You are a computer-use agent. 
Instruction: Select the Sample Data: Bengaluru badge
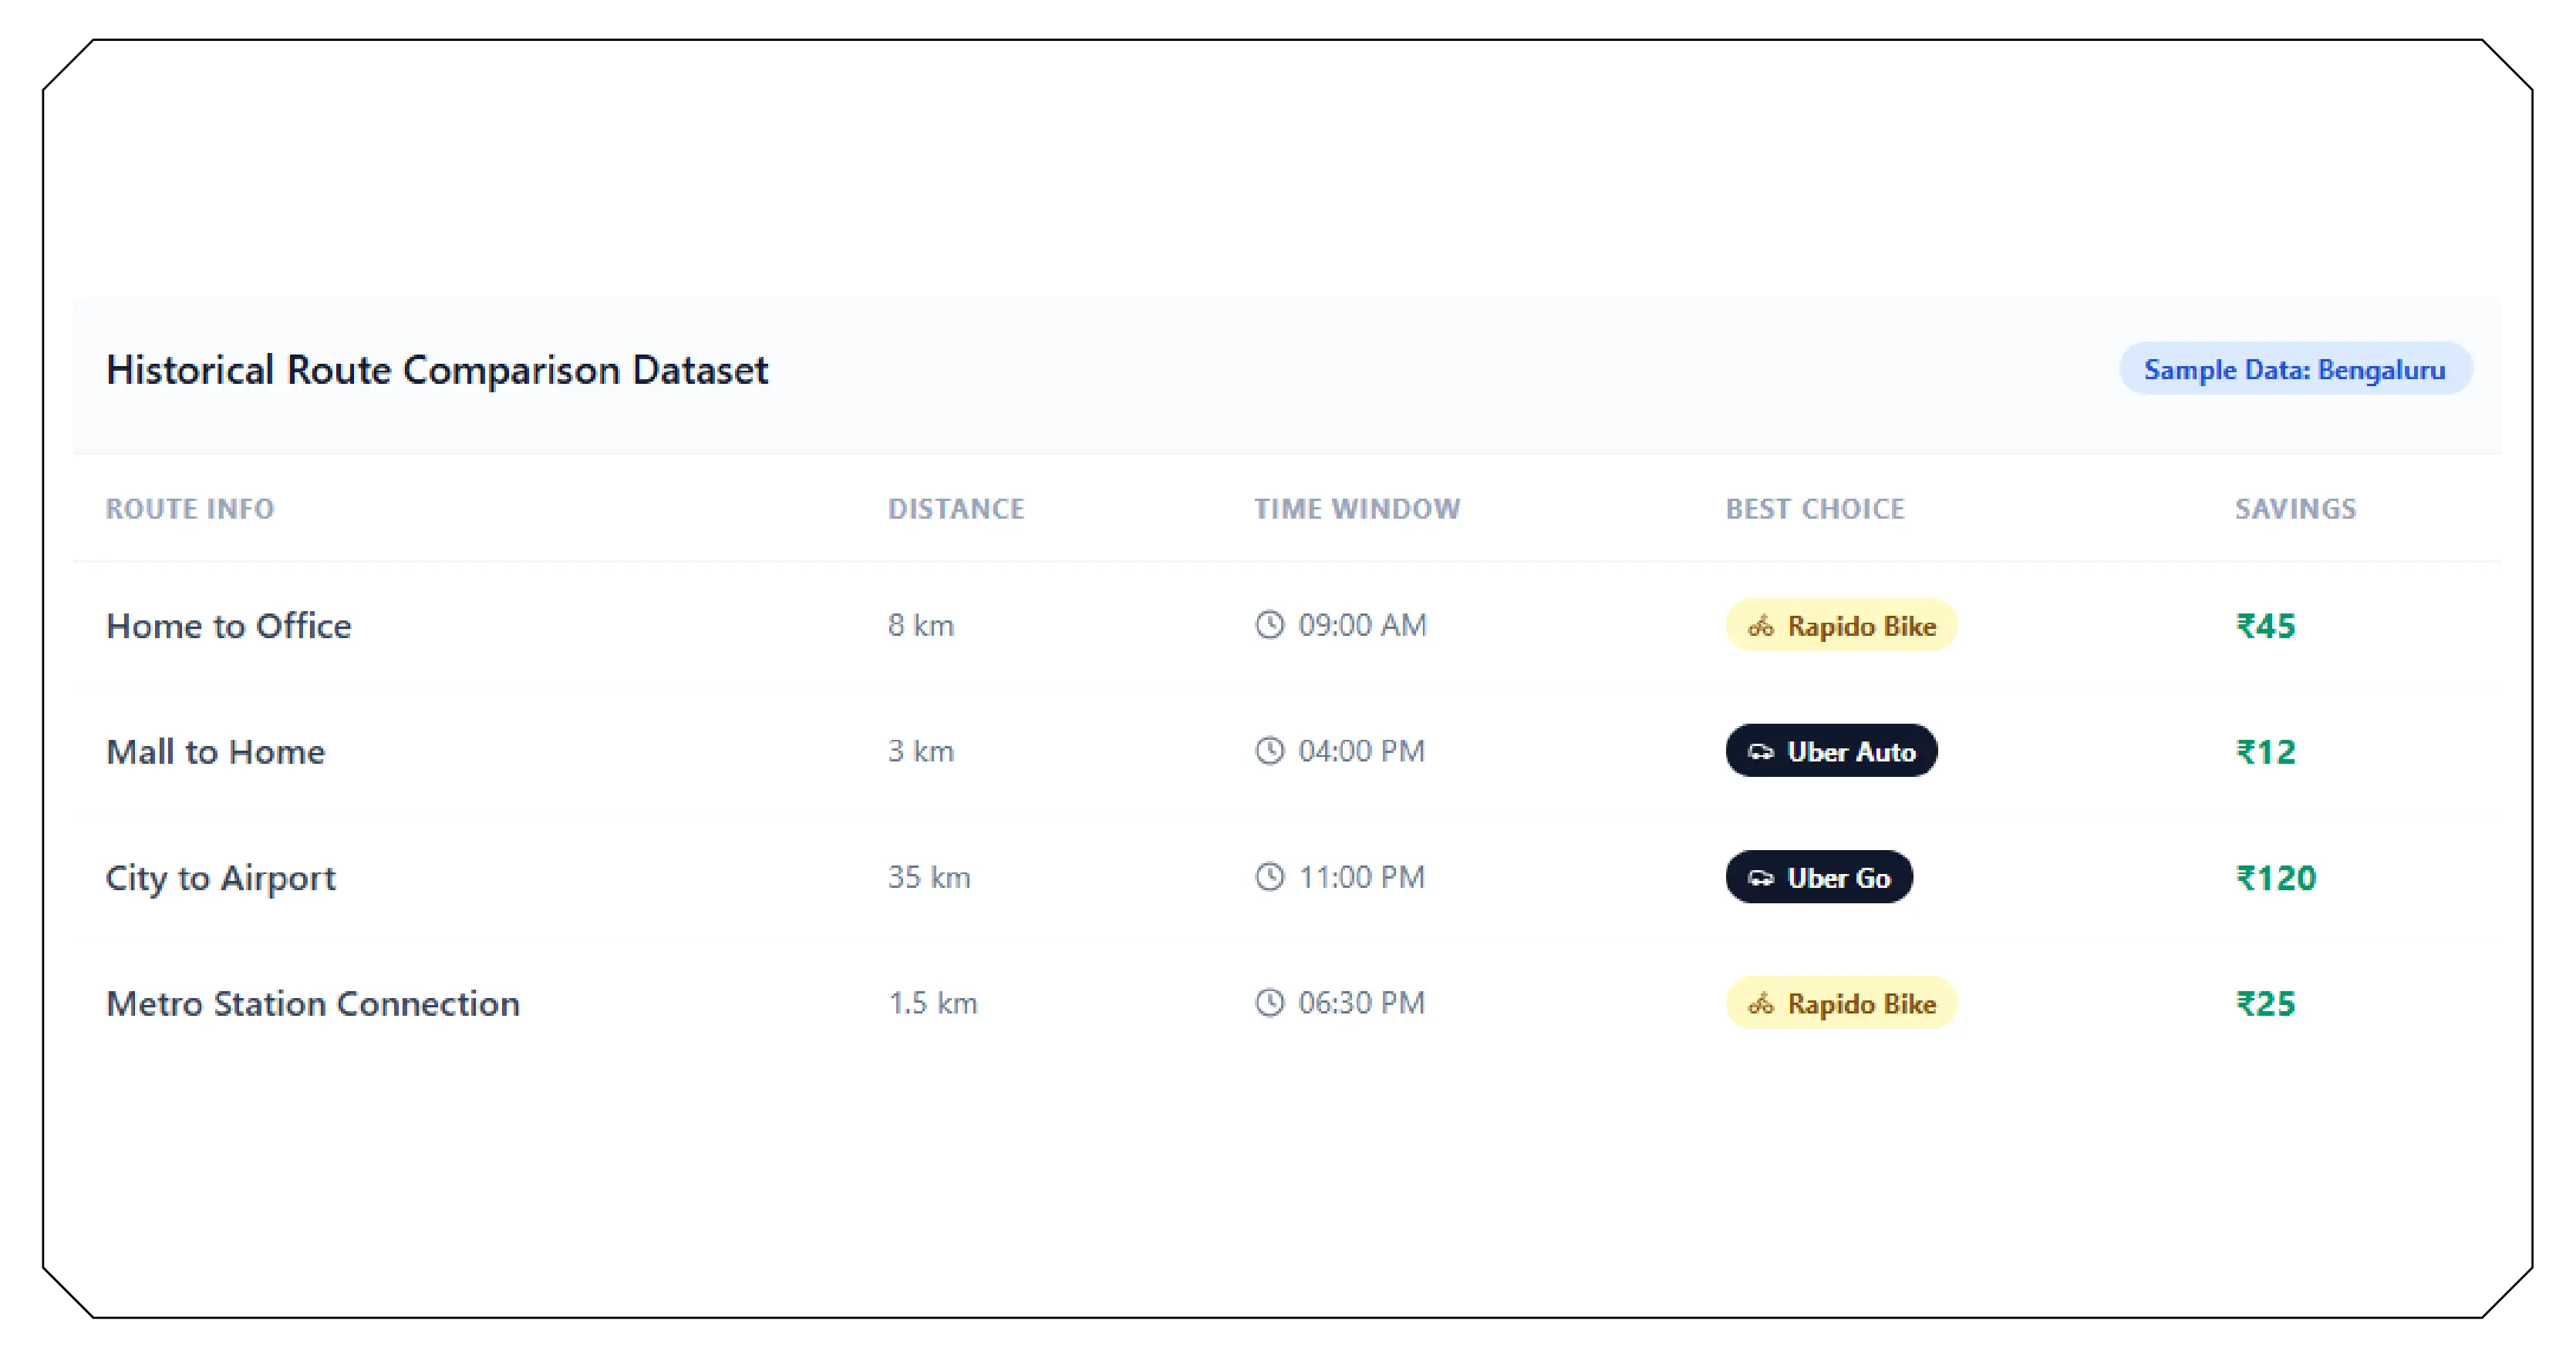[2294, 370]
